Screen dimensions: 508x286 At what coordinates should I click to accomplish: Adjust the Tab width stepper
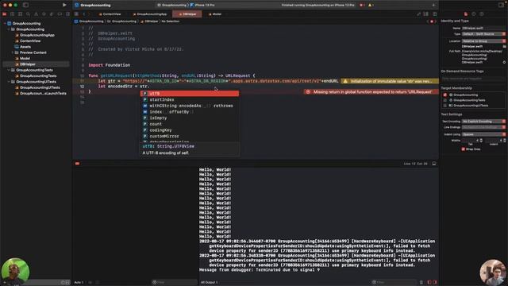pos(481,141)
